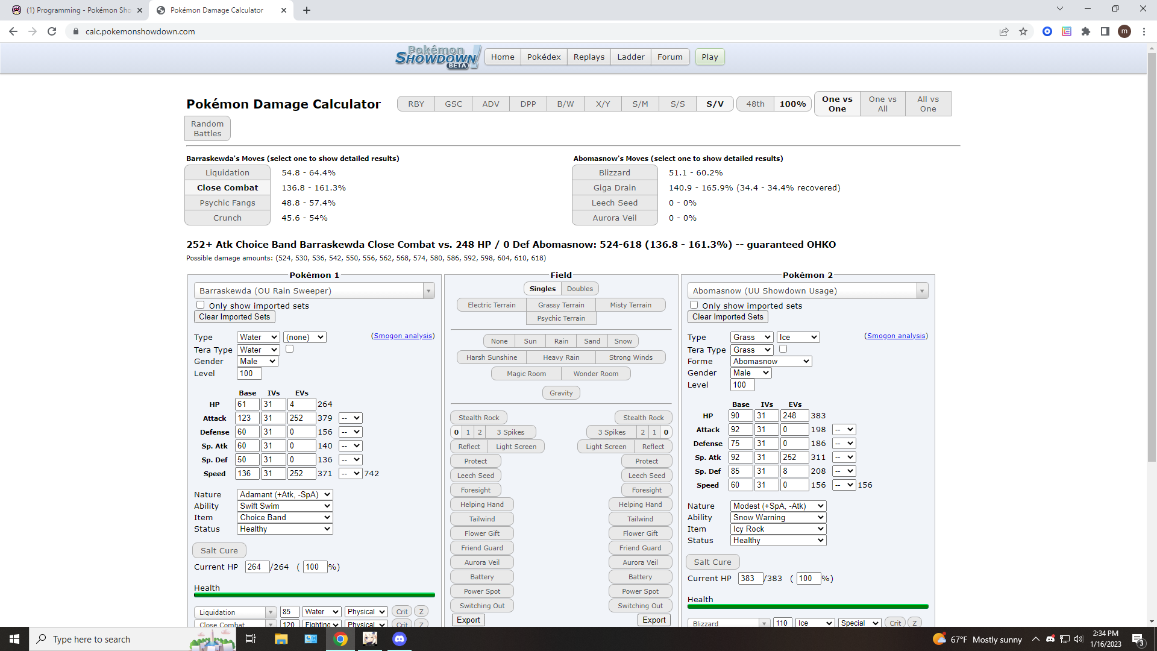Open Abomasnow set selection dropdown
Screen dimensions: 1157x651
tap(807, 291)
